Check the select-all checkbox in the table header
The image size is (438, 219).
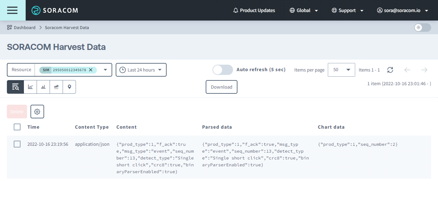(17, 127)
